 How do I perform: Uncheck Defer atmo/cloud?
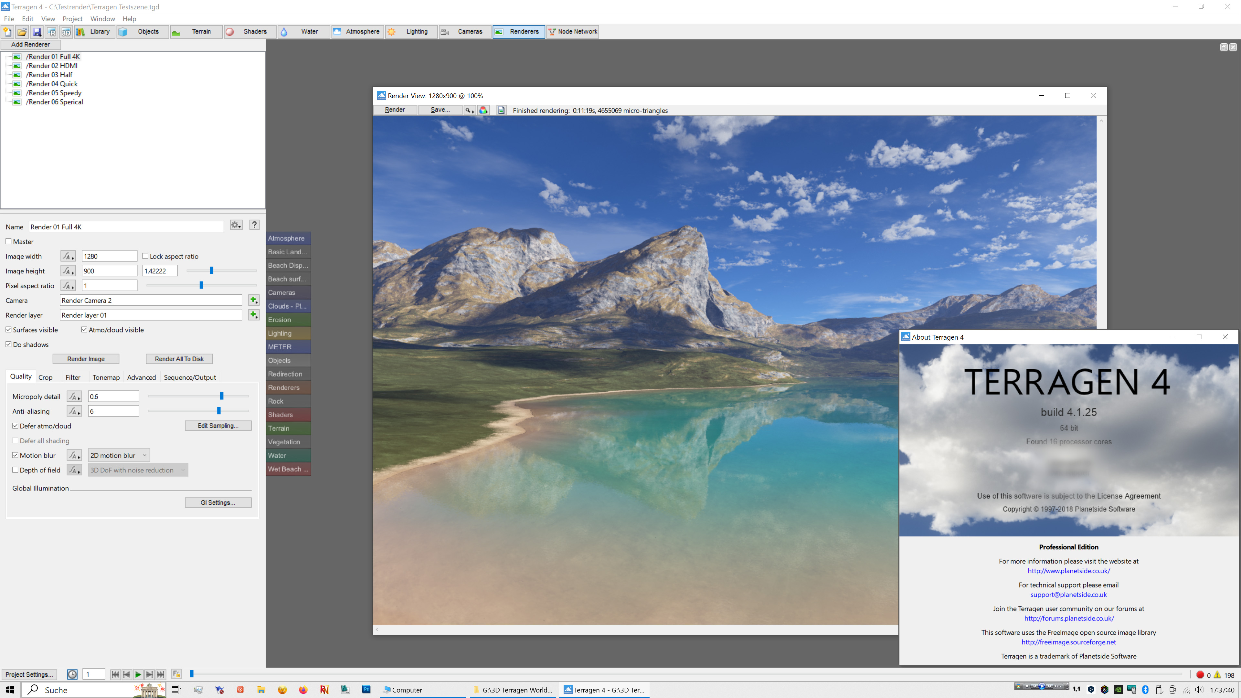[15, 426]
